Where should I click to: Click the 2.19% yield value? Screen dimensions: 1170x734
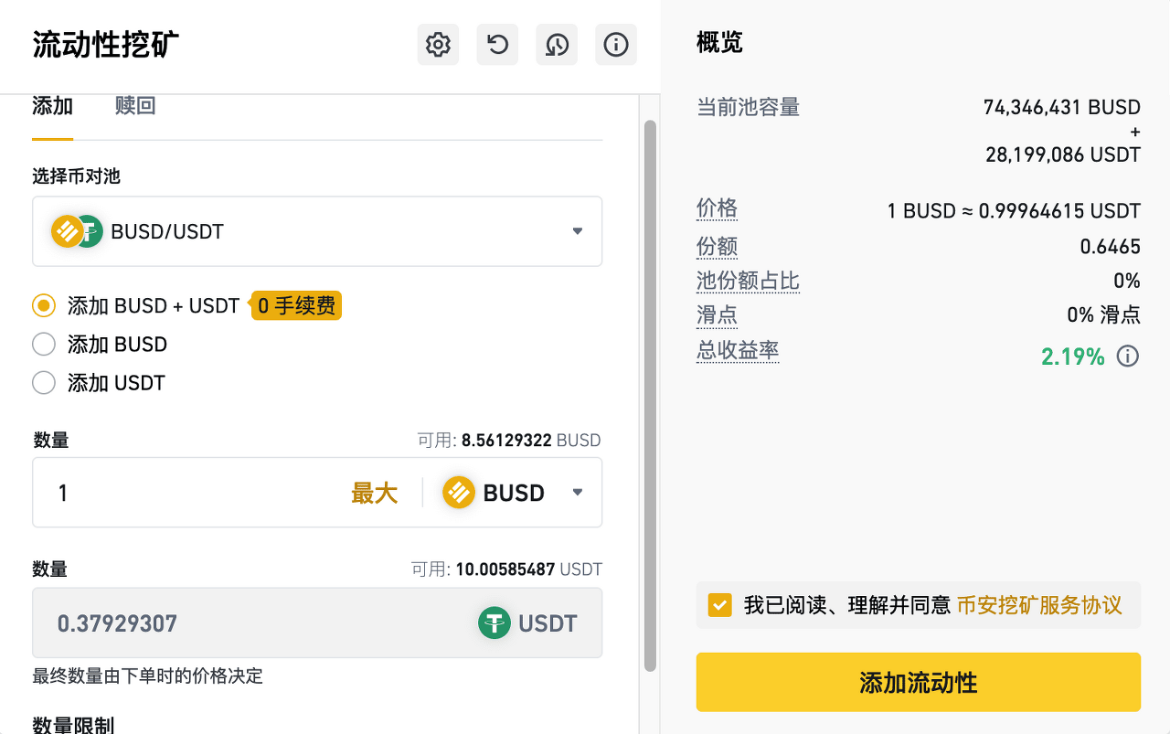pos(1073,356)
